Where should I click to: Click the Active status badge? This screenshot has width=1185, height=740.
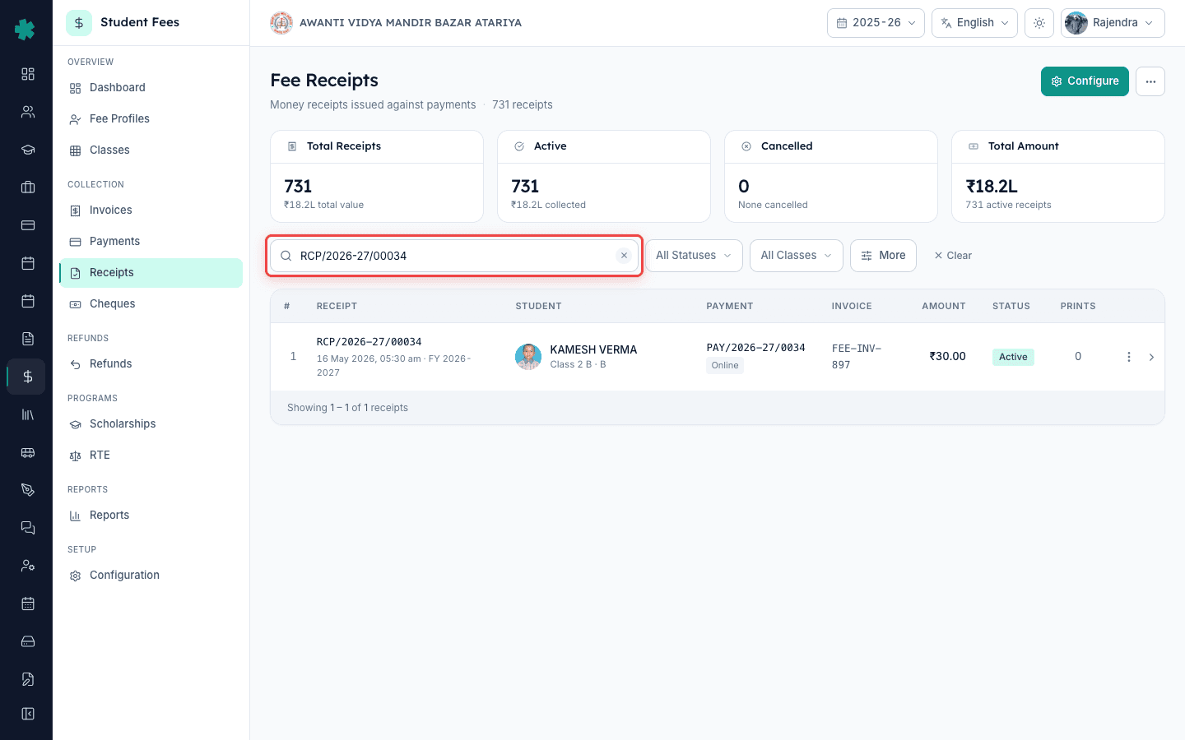point(1013,357)
